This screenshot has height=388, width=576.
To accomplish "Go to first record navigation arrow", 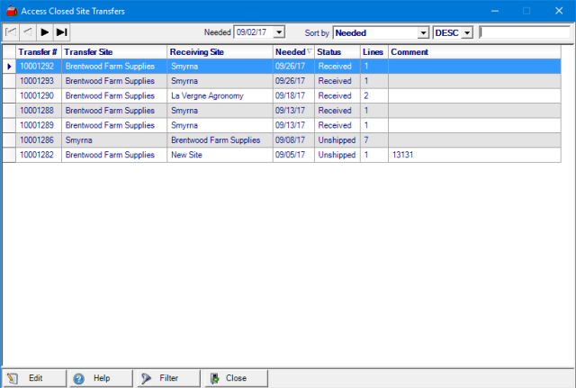I will point(11,32).
